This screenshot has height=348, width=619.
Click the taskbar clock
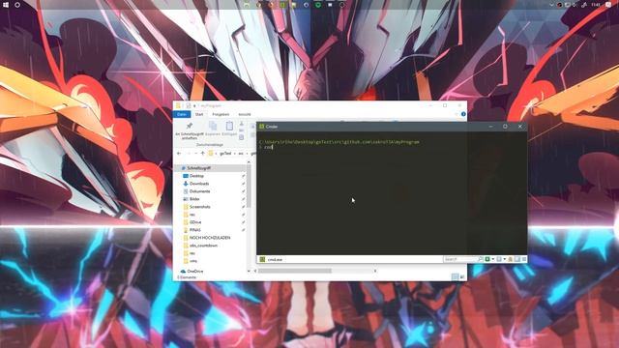596,5
